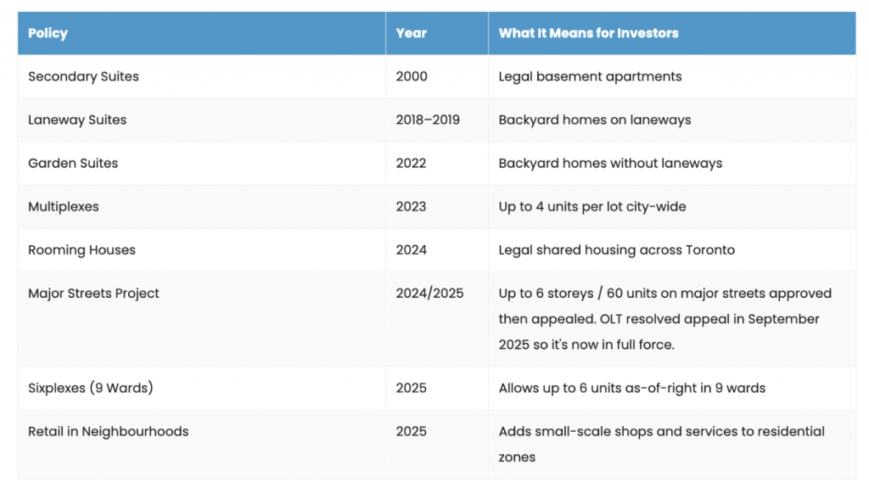This screenshot has width=869, height=493.
Task: Select the Laneway Suites policy cell
Action: [77, 120]
